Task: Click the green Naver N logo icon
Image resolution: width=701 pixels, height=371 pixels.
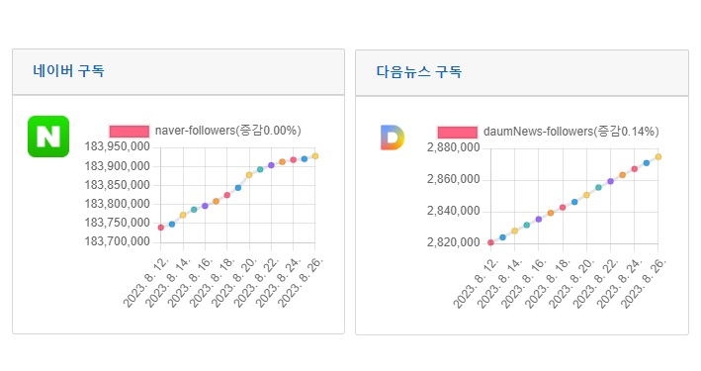Action: (48, 137)
